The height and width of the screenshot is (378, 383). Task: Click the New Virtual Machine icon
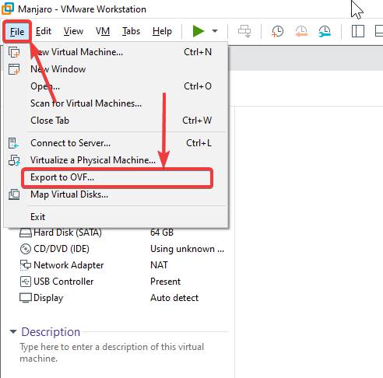[14, 52]
